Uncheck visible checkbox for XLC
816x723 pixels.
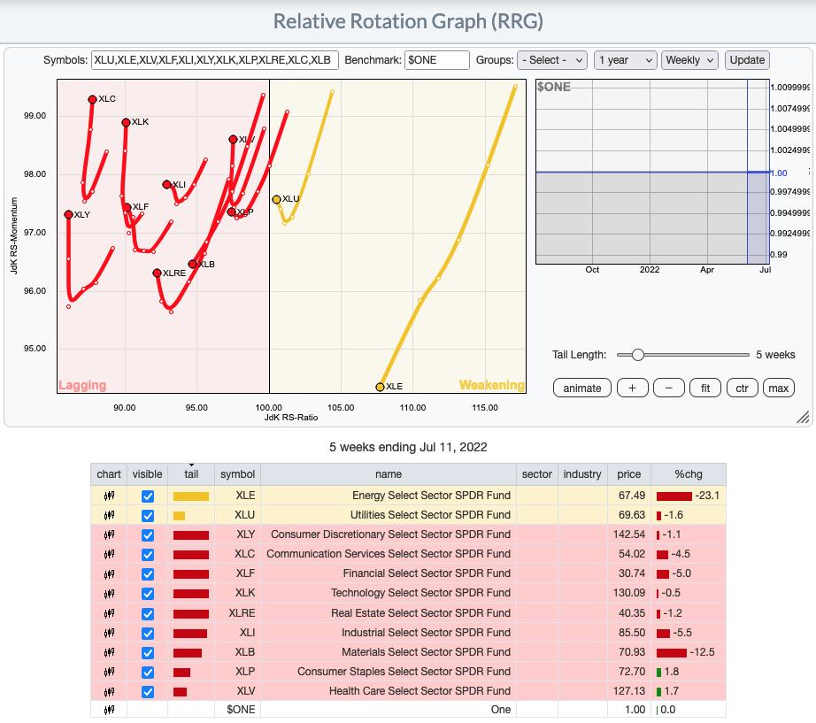click(148, 555)
